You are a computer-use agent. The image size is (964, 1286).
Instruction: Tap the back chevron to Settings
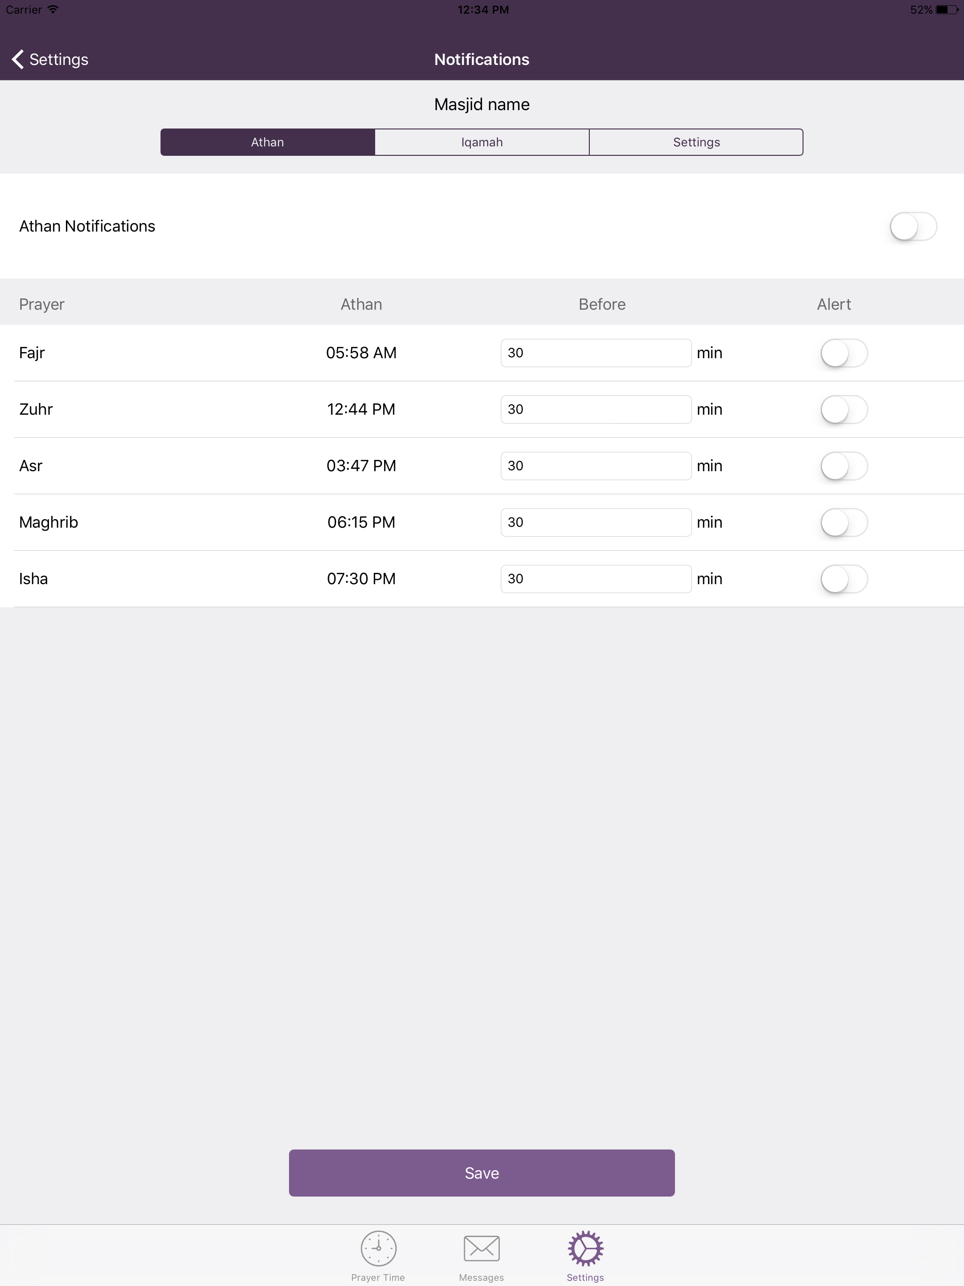tap(17, 59)
